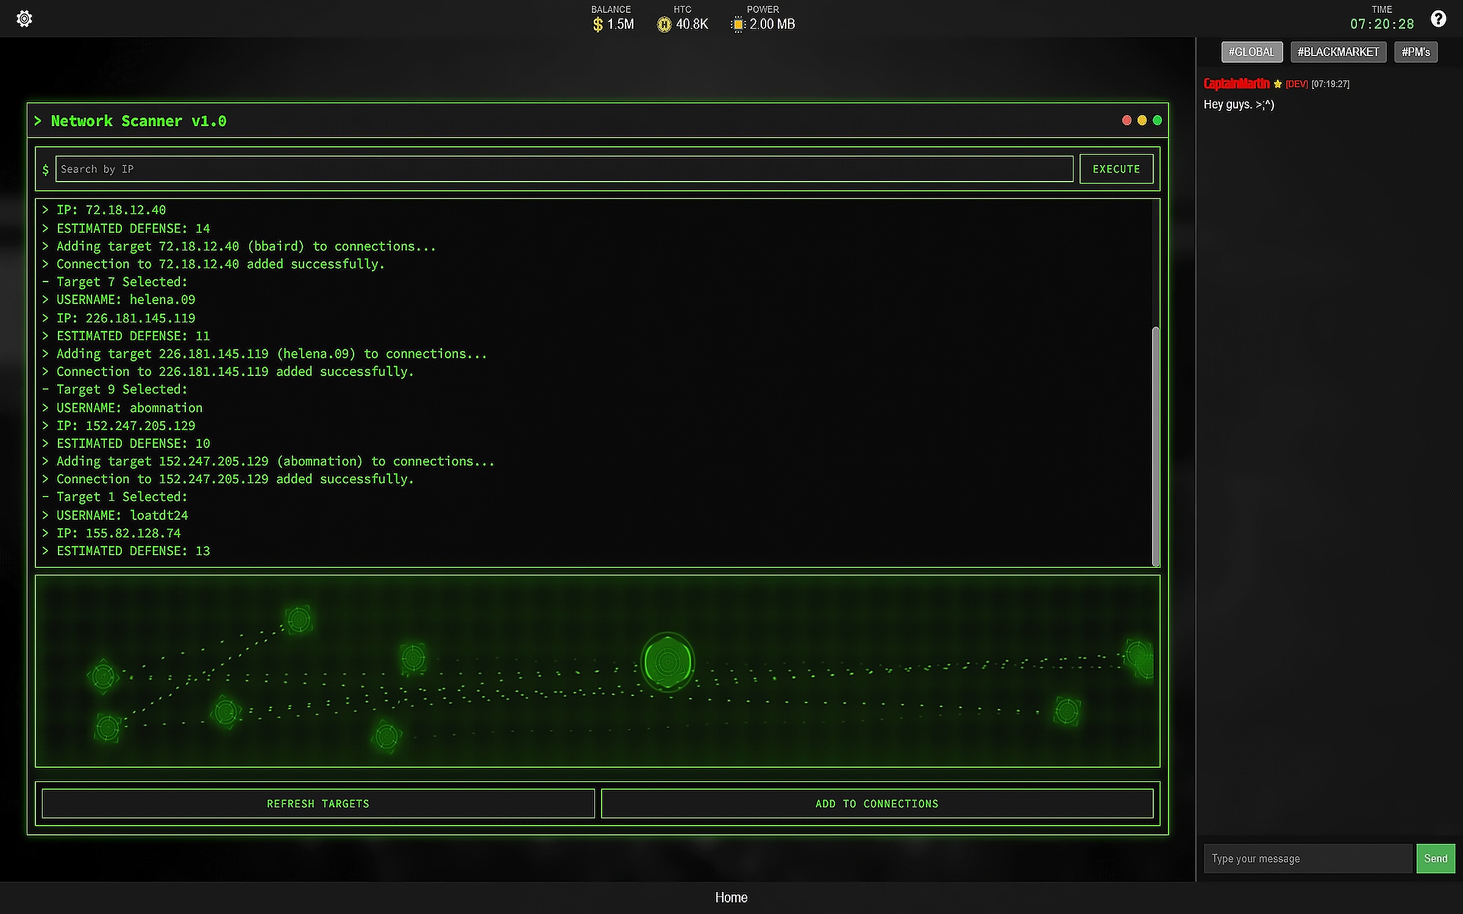1463x914 pixels.
Task: Open the settings gear icon
Action: tap(24, 19)
